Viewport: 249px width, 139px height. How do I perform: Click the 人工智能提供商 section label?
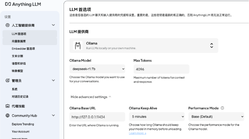(x=23, y=25)
